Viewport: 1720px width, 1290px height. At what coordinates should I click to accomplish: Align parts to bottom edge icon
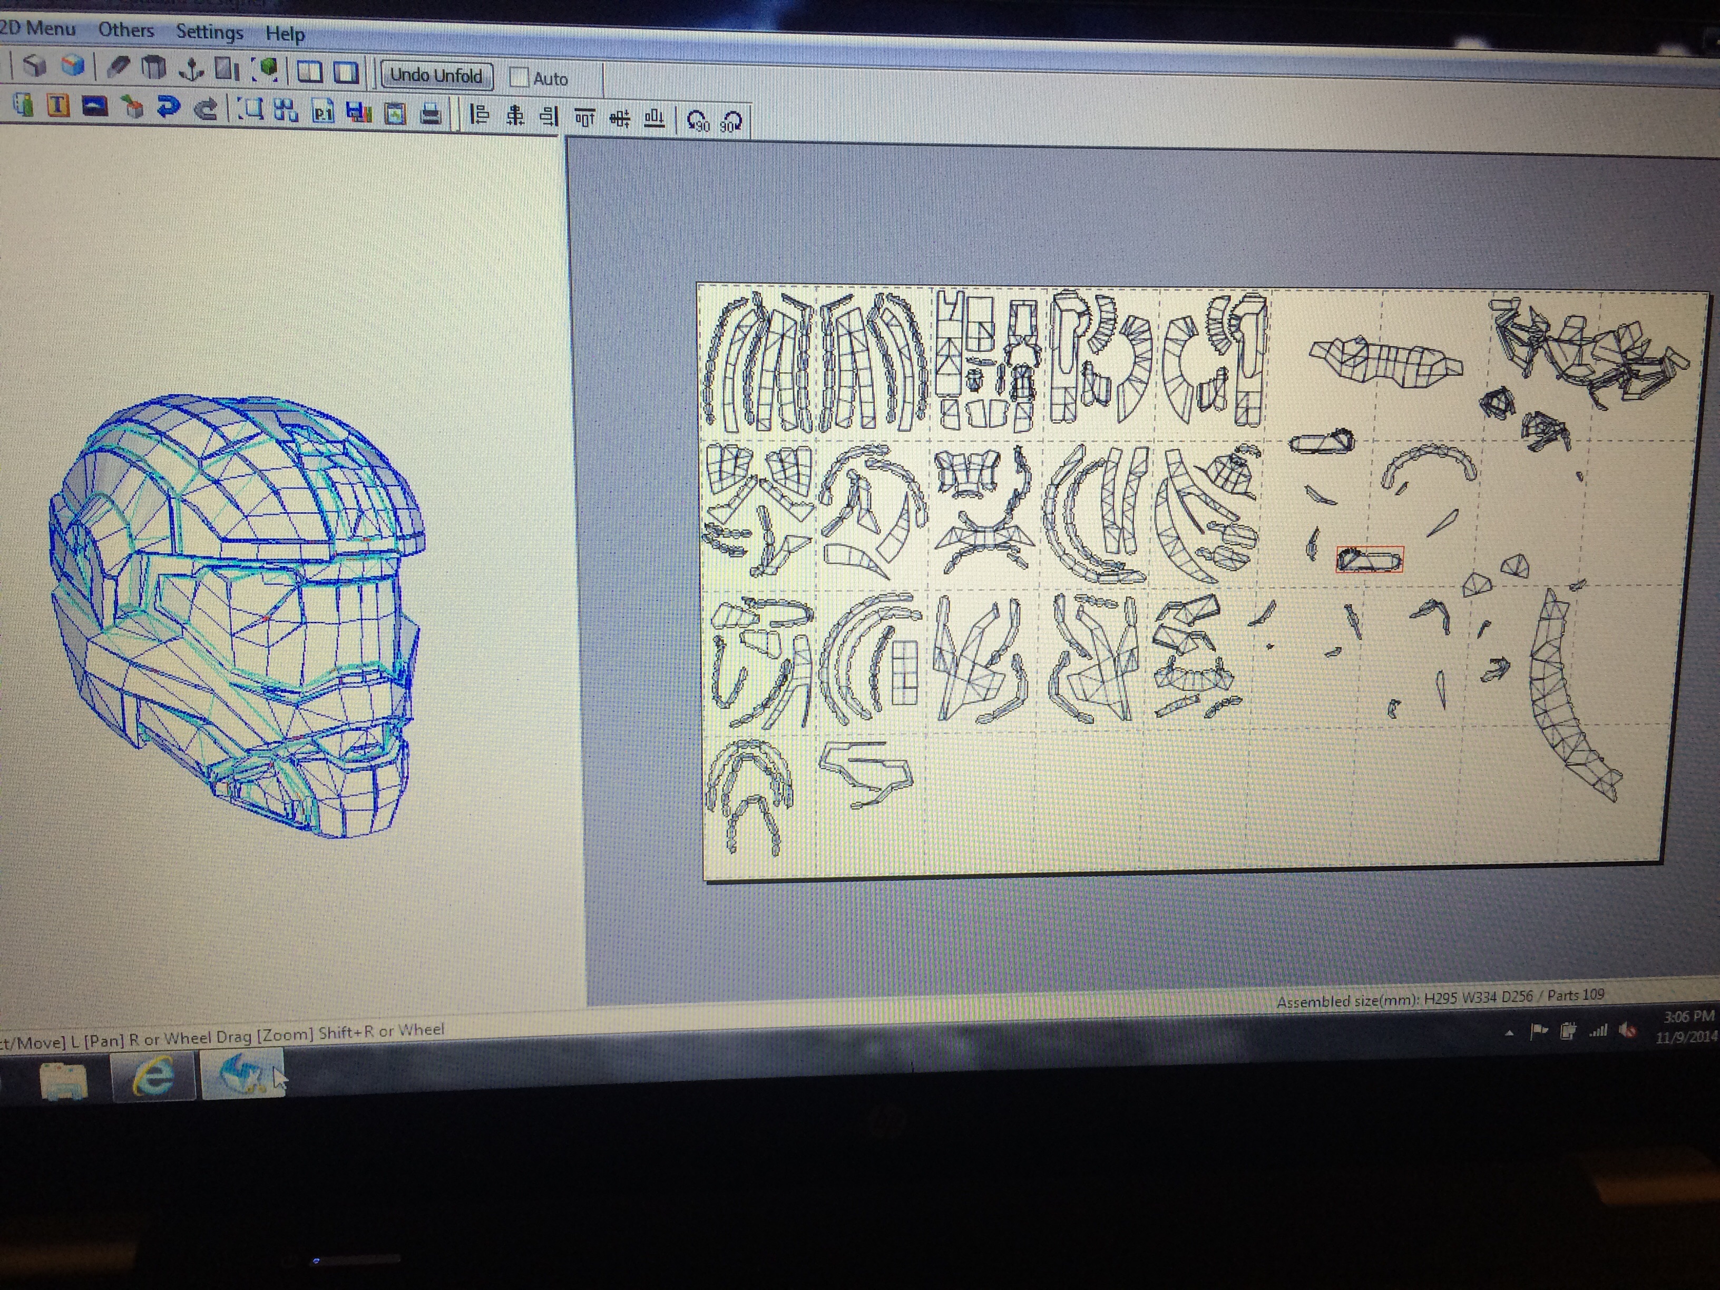click(x=654, y=119)
